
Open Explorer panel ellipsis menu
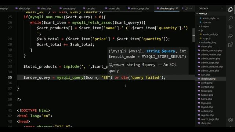(x=222, y=8)
